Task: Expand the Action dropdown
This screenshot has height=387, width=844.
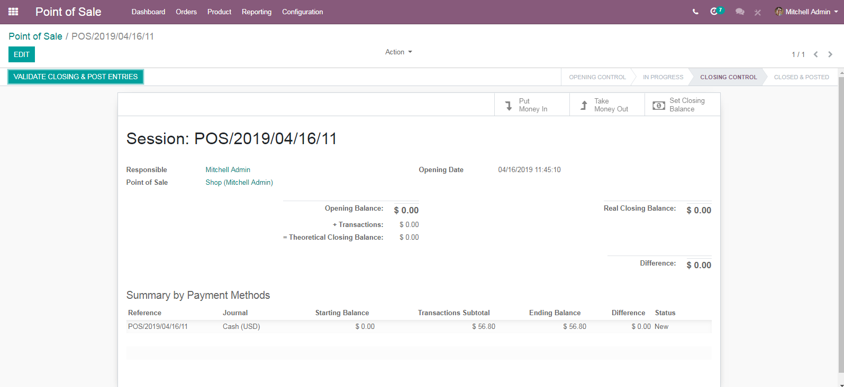Action: tap(398, 52)
